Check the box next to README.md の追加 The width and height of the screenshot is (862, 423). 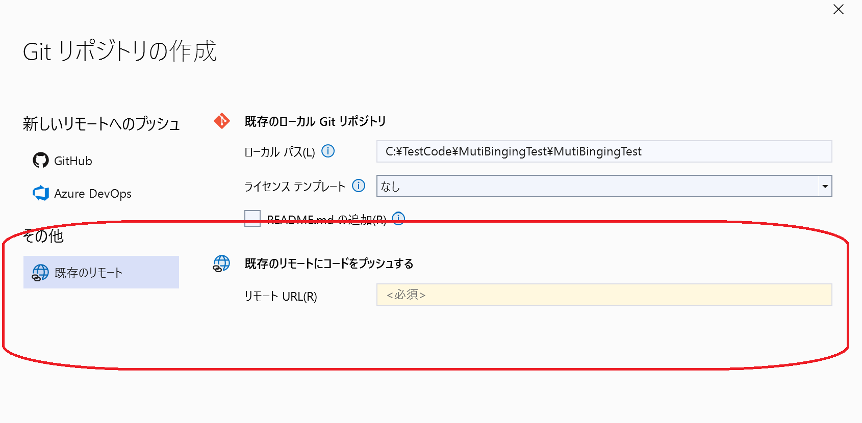[252, 218]
